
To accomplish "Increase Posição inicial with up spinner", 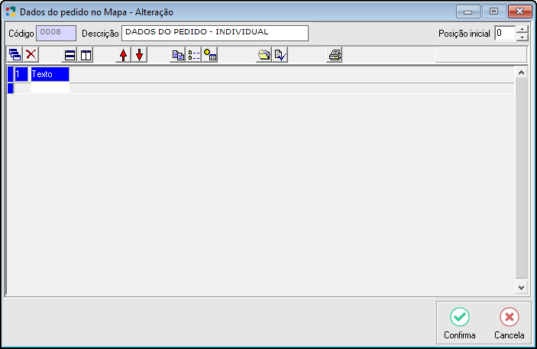I will 522,30.
